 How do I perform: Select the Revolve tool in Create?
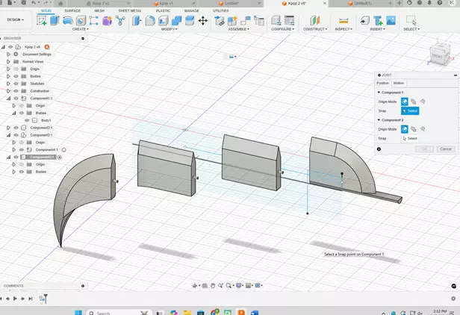(68, 21)
